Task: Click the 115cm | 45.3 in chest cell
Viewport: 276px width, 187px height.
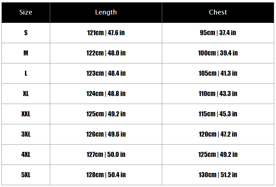Action: (x=218, y=114)
